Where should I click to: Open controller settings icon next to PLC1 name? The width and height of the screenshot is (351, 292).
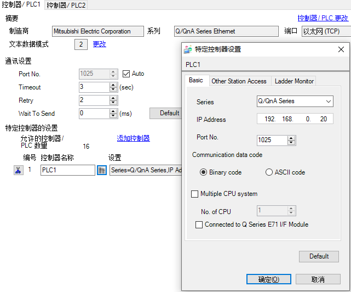(101, 170)
